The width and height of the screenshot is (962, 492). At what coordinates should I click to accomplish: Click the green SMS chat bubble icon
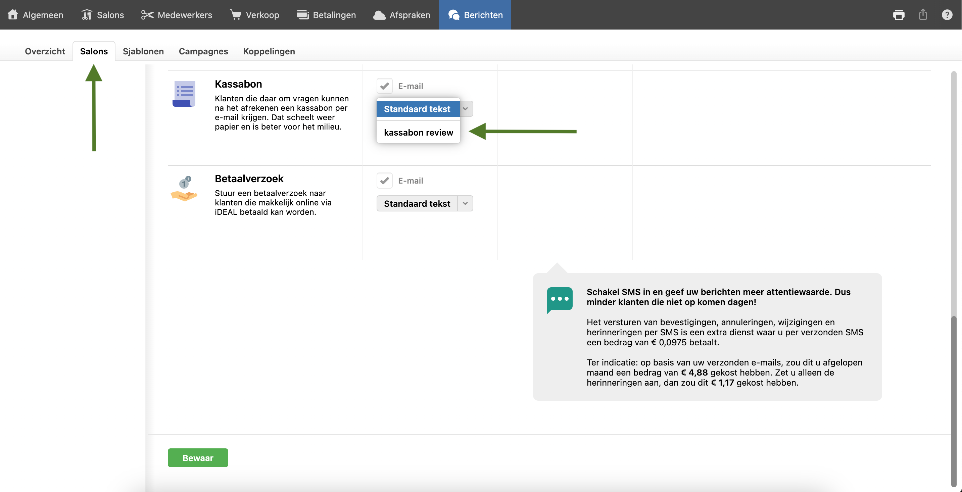pyautogui.click(x=560, y=299)
